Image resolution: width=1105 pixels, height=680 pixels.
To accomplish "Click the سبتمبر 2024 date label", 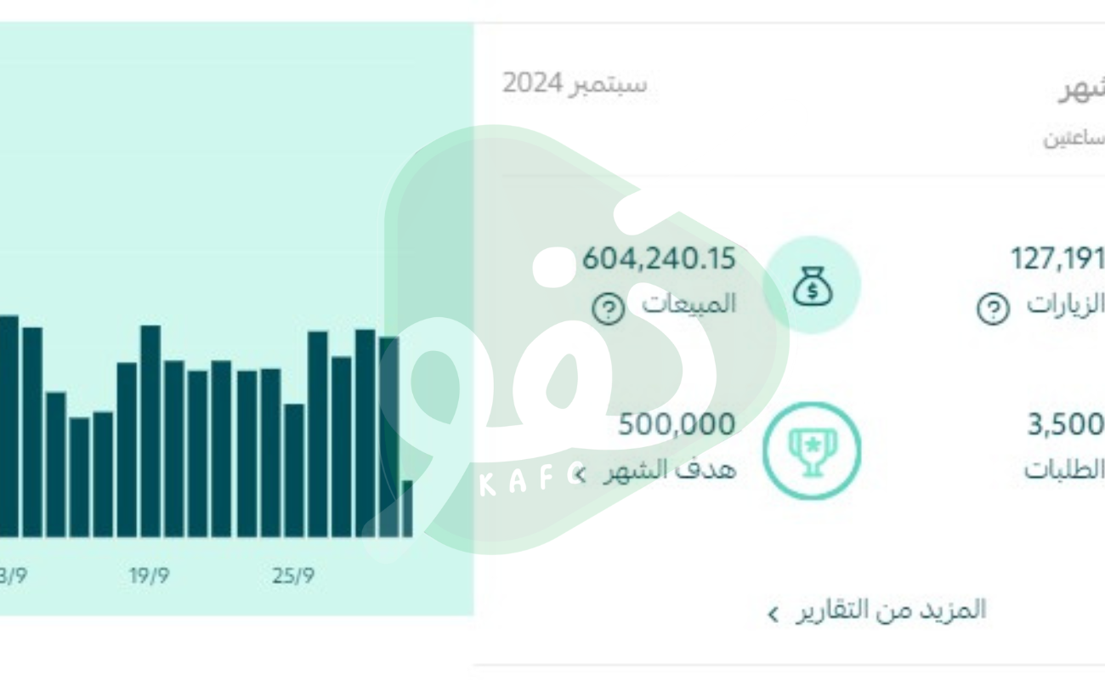I will click(574, 84).
